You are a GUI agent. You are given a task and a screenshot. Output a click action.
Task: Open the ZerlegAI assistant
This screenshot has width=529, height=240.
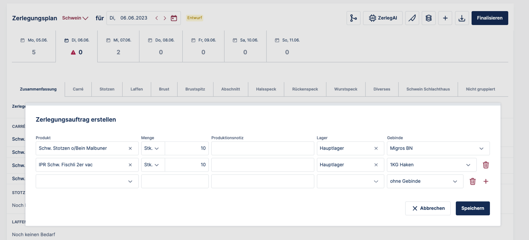point(382,18)
